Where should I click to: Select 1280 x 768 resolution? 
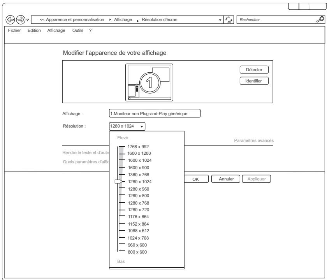coord(139,203)
